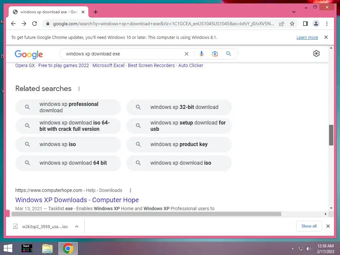Expand the tab search chevron
Image resolution: width=340 pixels, height=255 pixels.
pos(294,12)
